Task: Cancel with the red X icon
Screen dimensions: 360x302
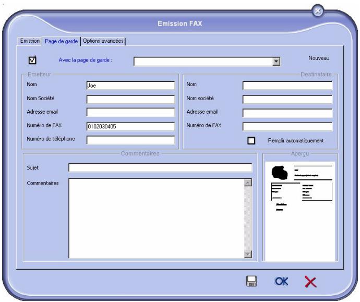Action: tap(310, 282)
